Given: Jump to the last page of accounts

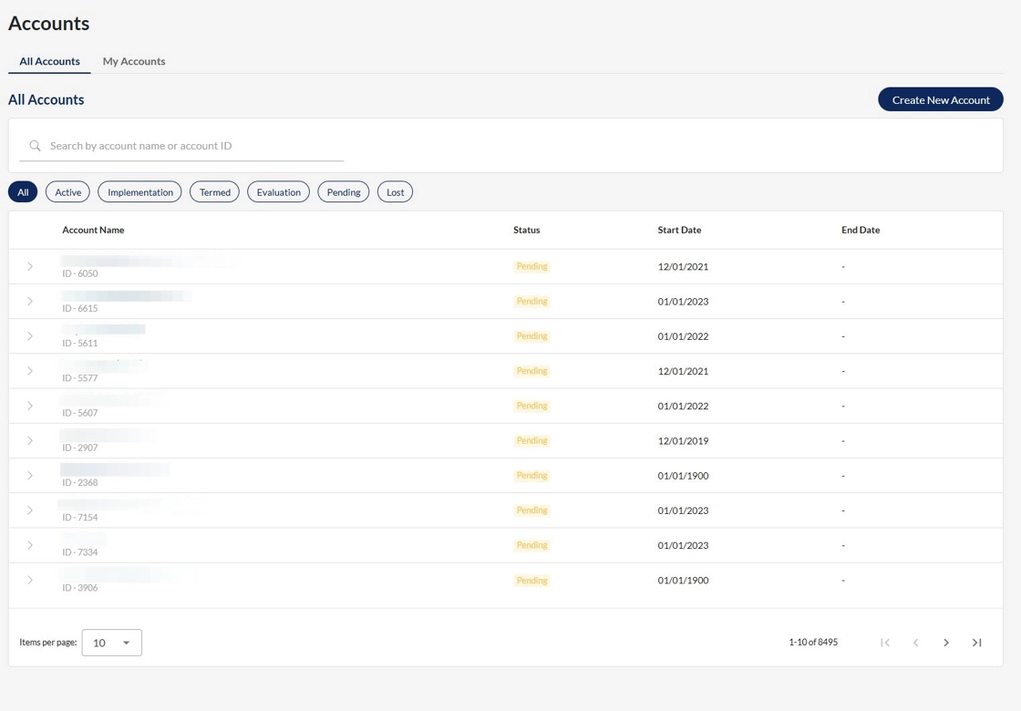Looking at the screenshot, I should (976, 643).
